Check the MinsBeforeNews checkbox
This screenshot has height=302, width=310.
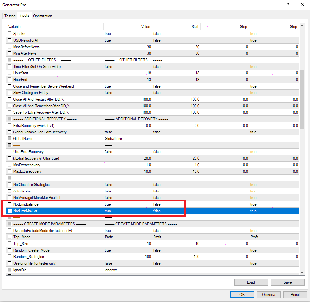pyautogui.click(x=10, y=47)
